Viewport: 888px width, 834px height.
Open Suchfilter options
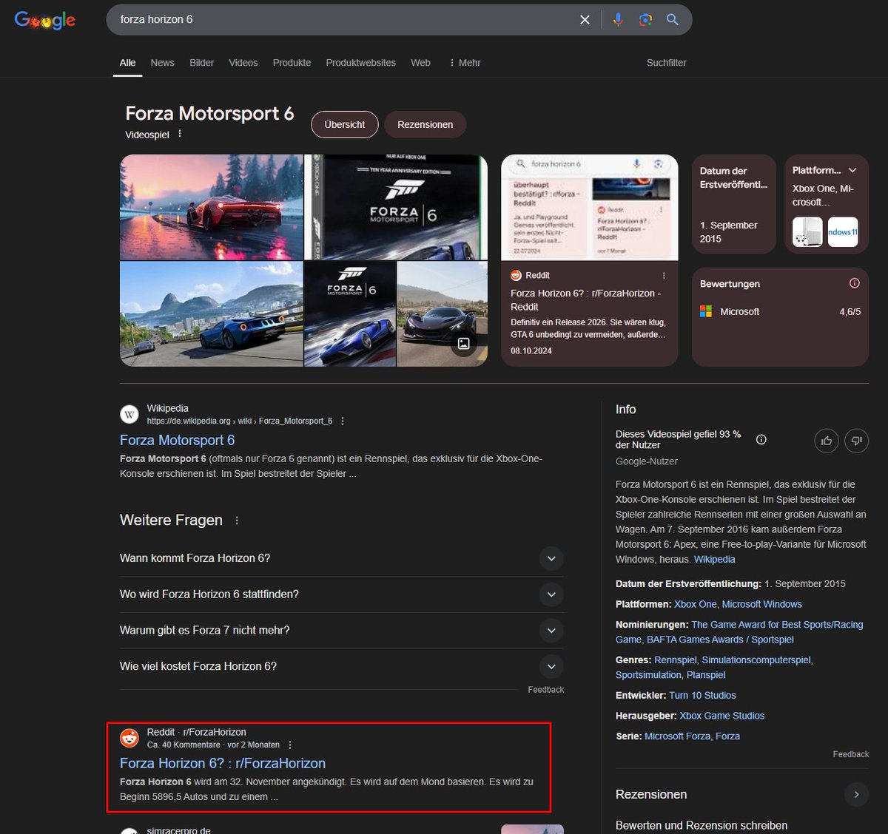coord(667,63)
